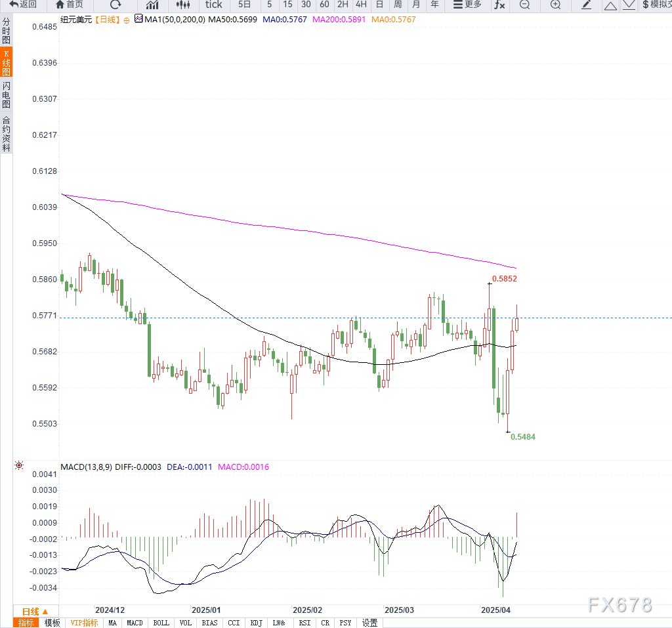Click the red sun icon beside MACD panel

click(19, 465)
